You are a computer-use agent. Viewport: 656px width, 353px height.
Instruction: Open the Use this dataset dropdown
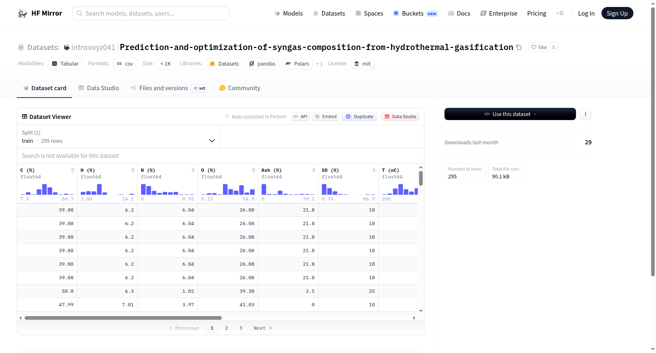[510, 114]
